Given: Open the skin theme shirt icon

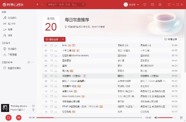Looking at the screenshot, I should [145, 5].
